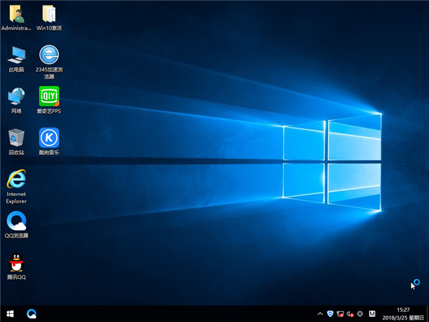The width and height of the screenshot is (429, 322).
Task: Click the M input method indicator
Action: pyautogui.click(x=372, y=314)
